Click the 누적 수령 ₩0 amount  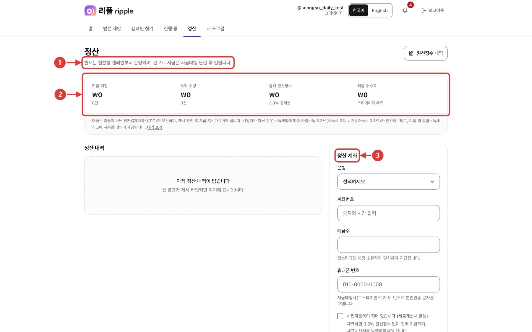click(x=186, y=95)
